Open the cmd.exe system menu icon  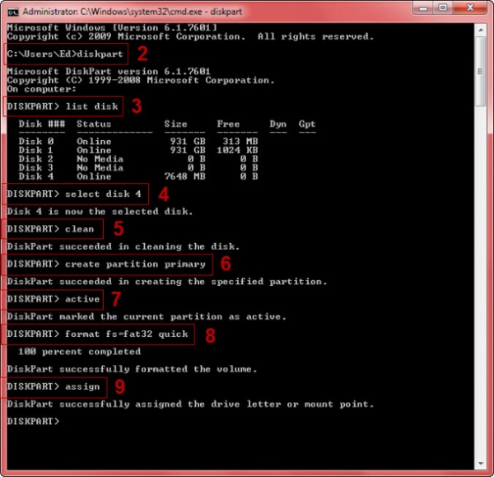(x=13, y=12)
